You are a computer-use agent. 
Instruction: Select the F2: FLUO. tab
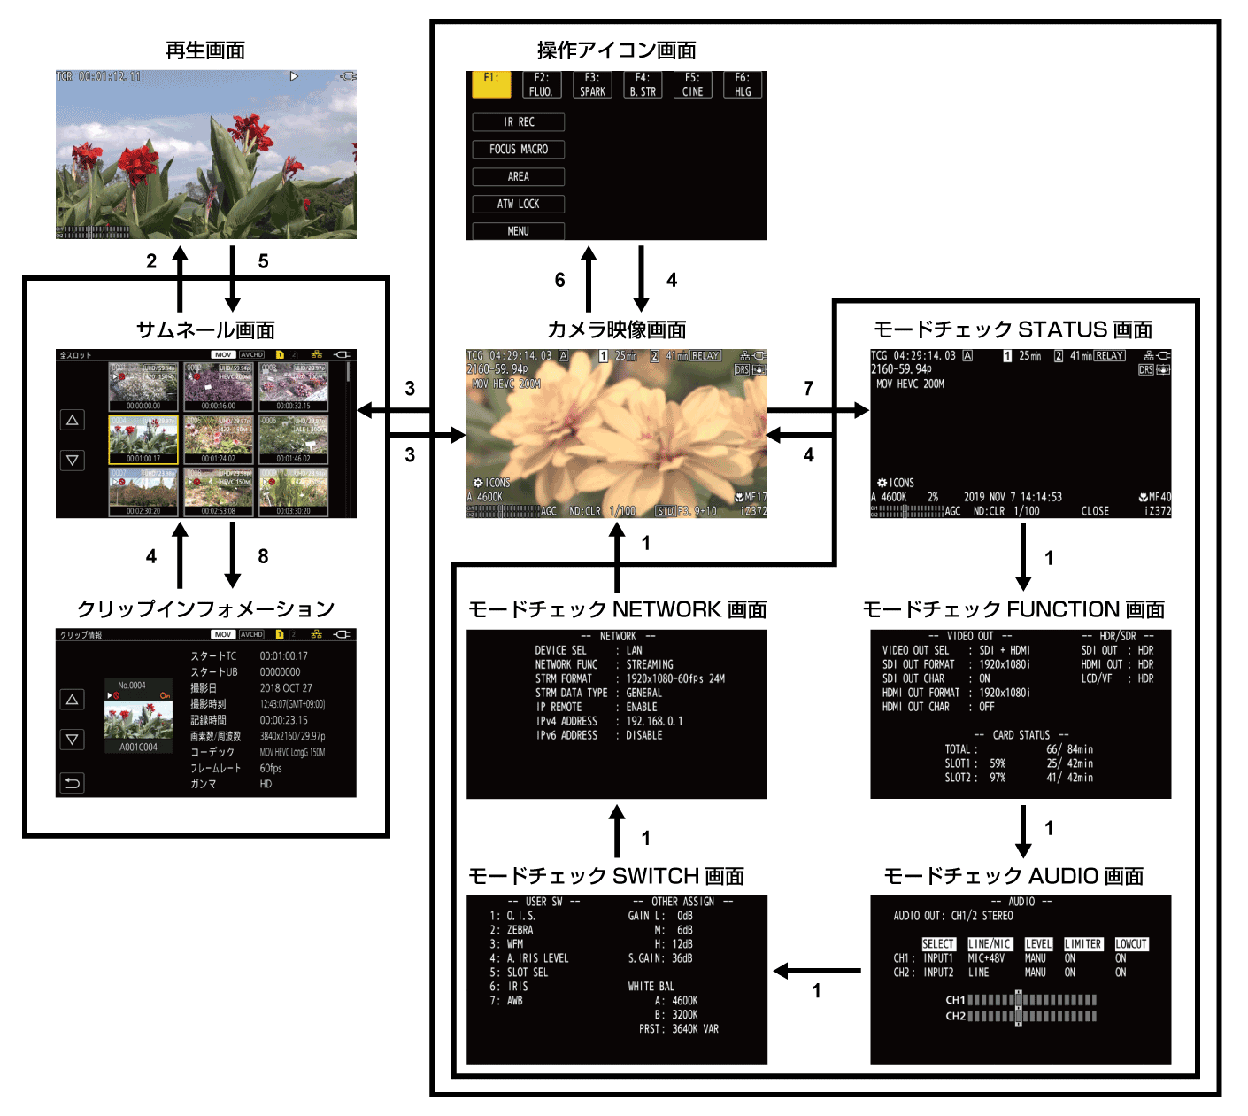tap(542, 84)
